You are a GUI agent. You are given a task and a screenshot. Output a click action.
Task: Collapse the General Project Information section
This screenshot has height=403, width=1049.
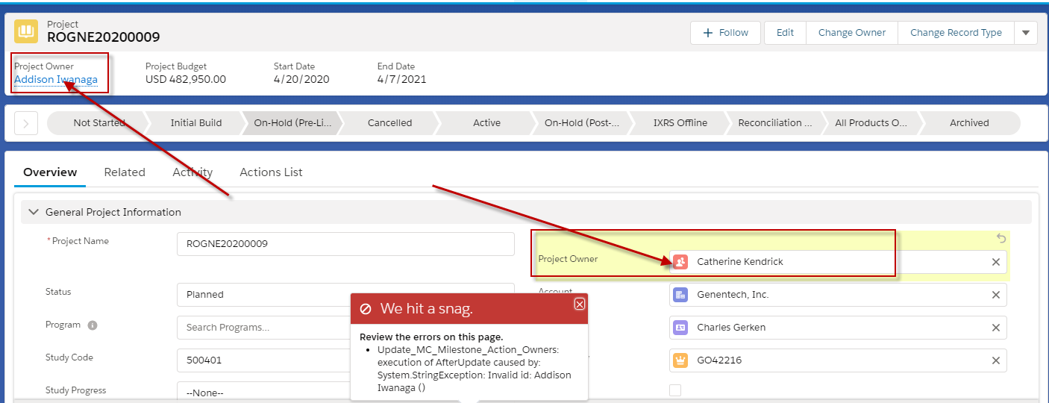33,212
